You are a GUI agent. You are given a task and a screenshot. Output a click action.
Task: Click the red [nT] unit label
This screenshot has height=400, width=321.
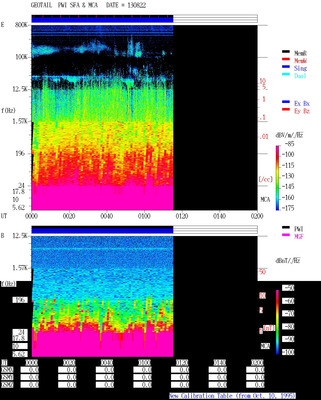pyautogui.click(x=269, y=328)
